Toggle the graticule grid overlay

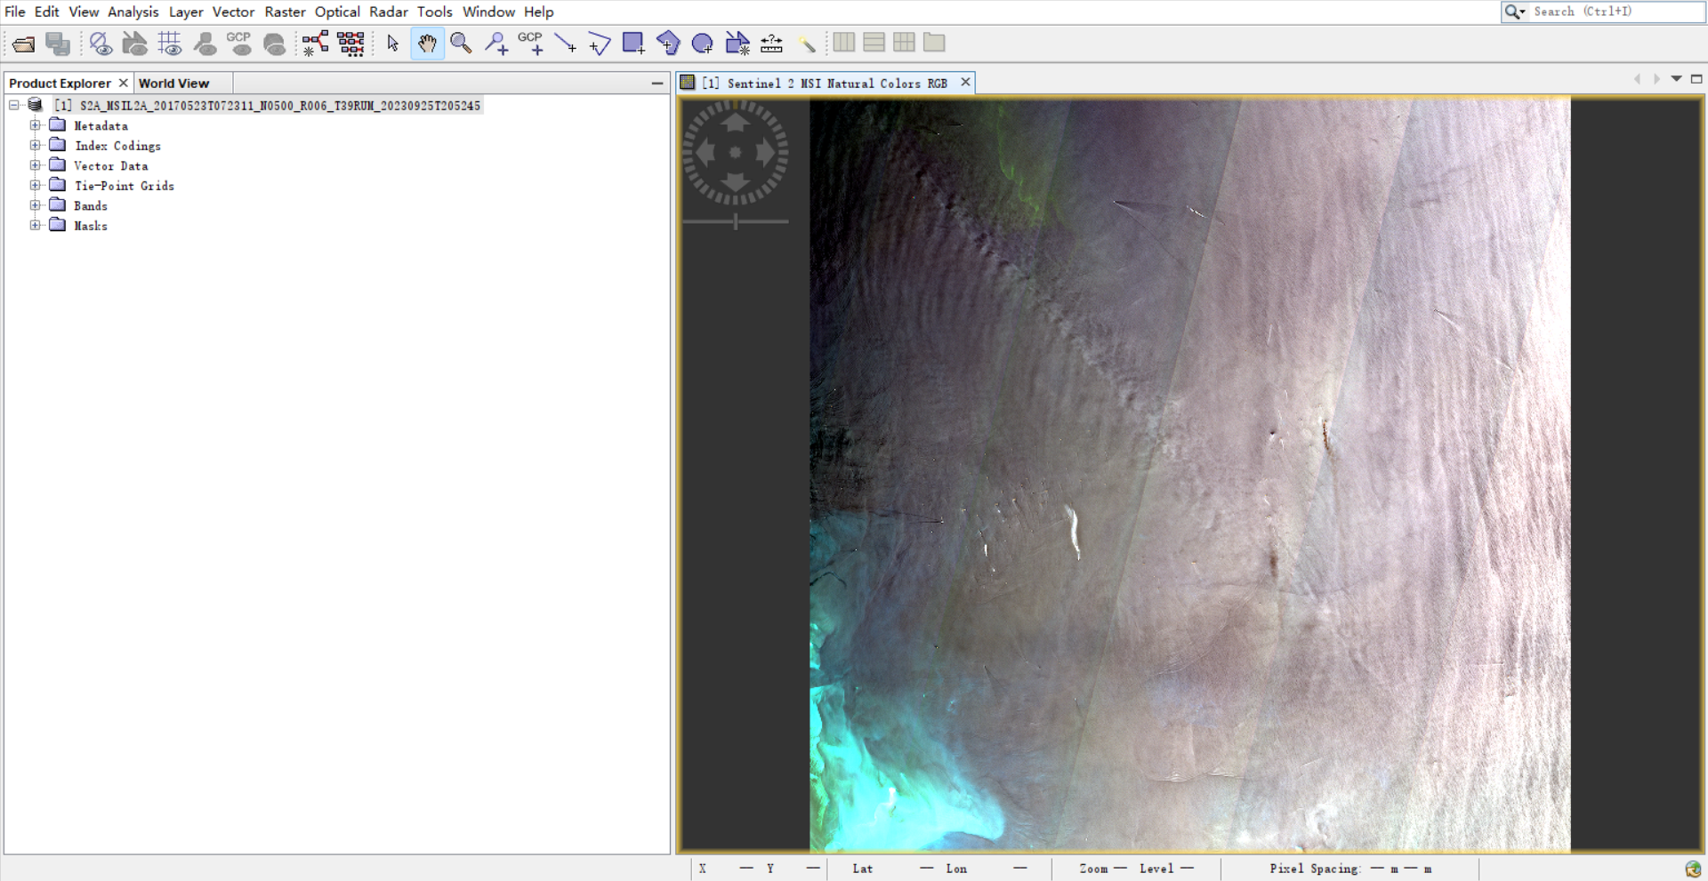coord(170,44)
